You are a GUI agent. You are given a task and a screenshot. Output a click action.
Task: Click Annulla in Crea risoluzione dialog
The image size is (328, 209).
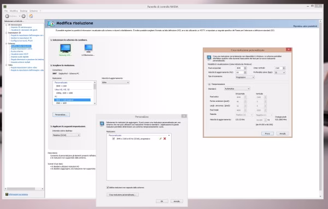pyautogui.click(x=283, y=133)
